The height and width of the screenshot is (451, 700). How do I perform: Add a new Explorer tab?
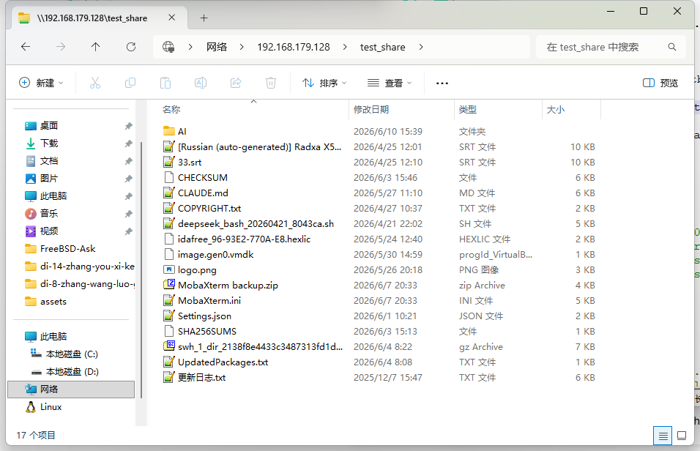pos(204,18)
